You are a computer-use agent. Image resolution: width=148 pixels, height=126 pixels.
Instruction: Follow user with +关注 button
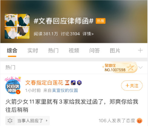click(132, 85)
